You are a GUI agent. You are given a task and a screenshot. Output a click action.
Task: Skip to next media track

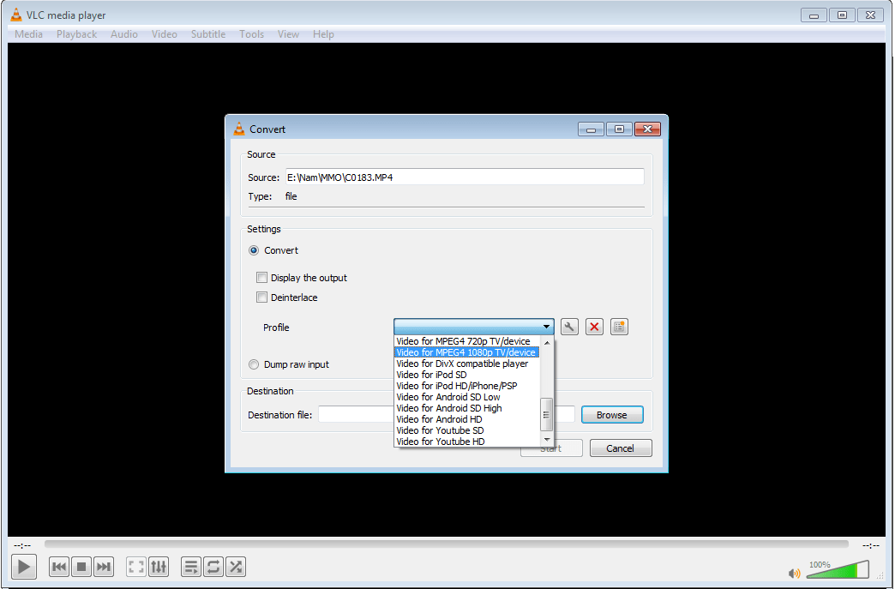[104, 567]
